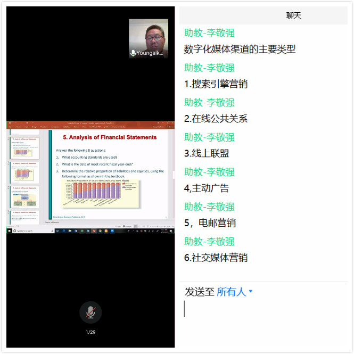354x354 pixels.
Task: Click the chat message input field
Action: pos(264,309)
